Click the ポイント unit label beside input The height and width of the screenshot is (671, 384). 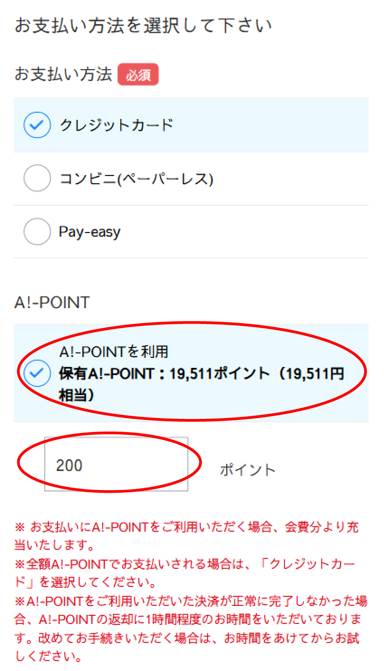[248, 470]
